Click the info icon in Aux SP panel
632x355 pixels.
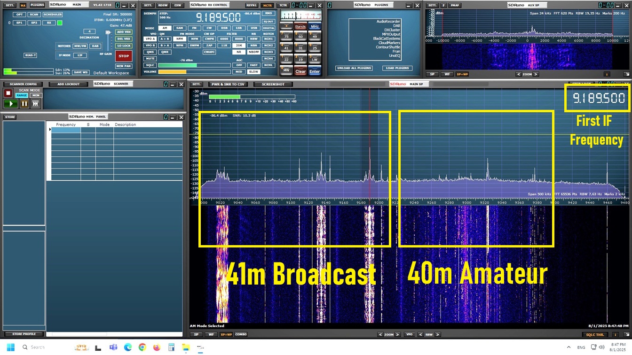point(607,74)
